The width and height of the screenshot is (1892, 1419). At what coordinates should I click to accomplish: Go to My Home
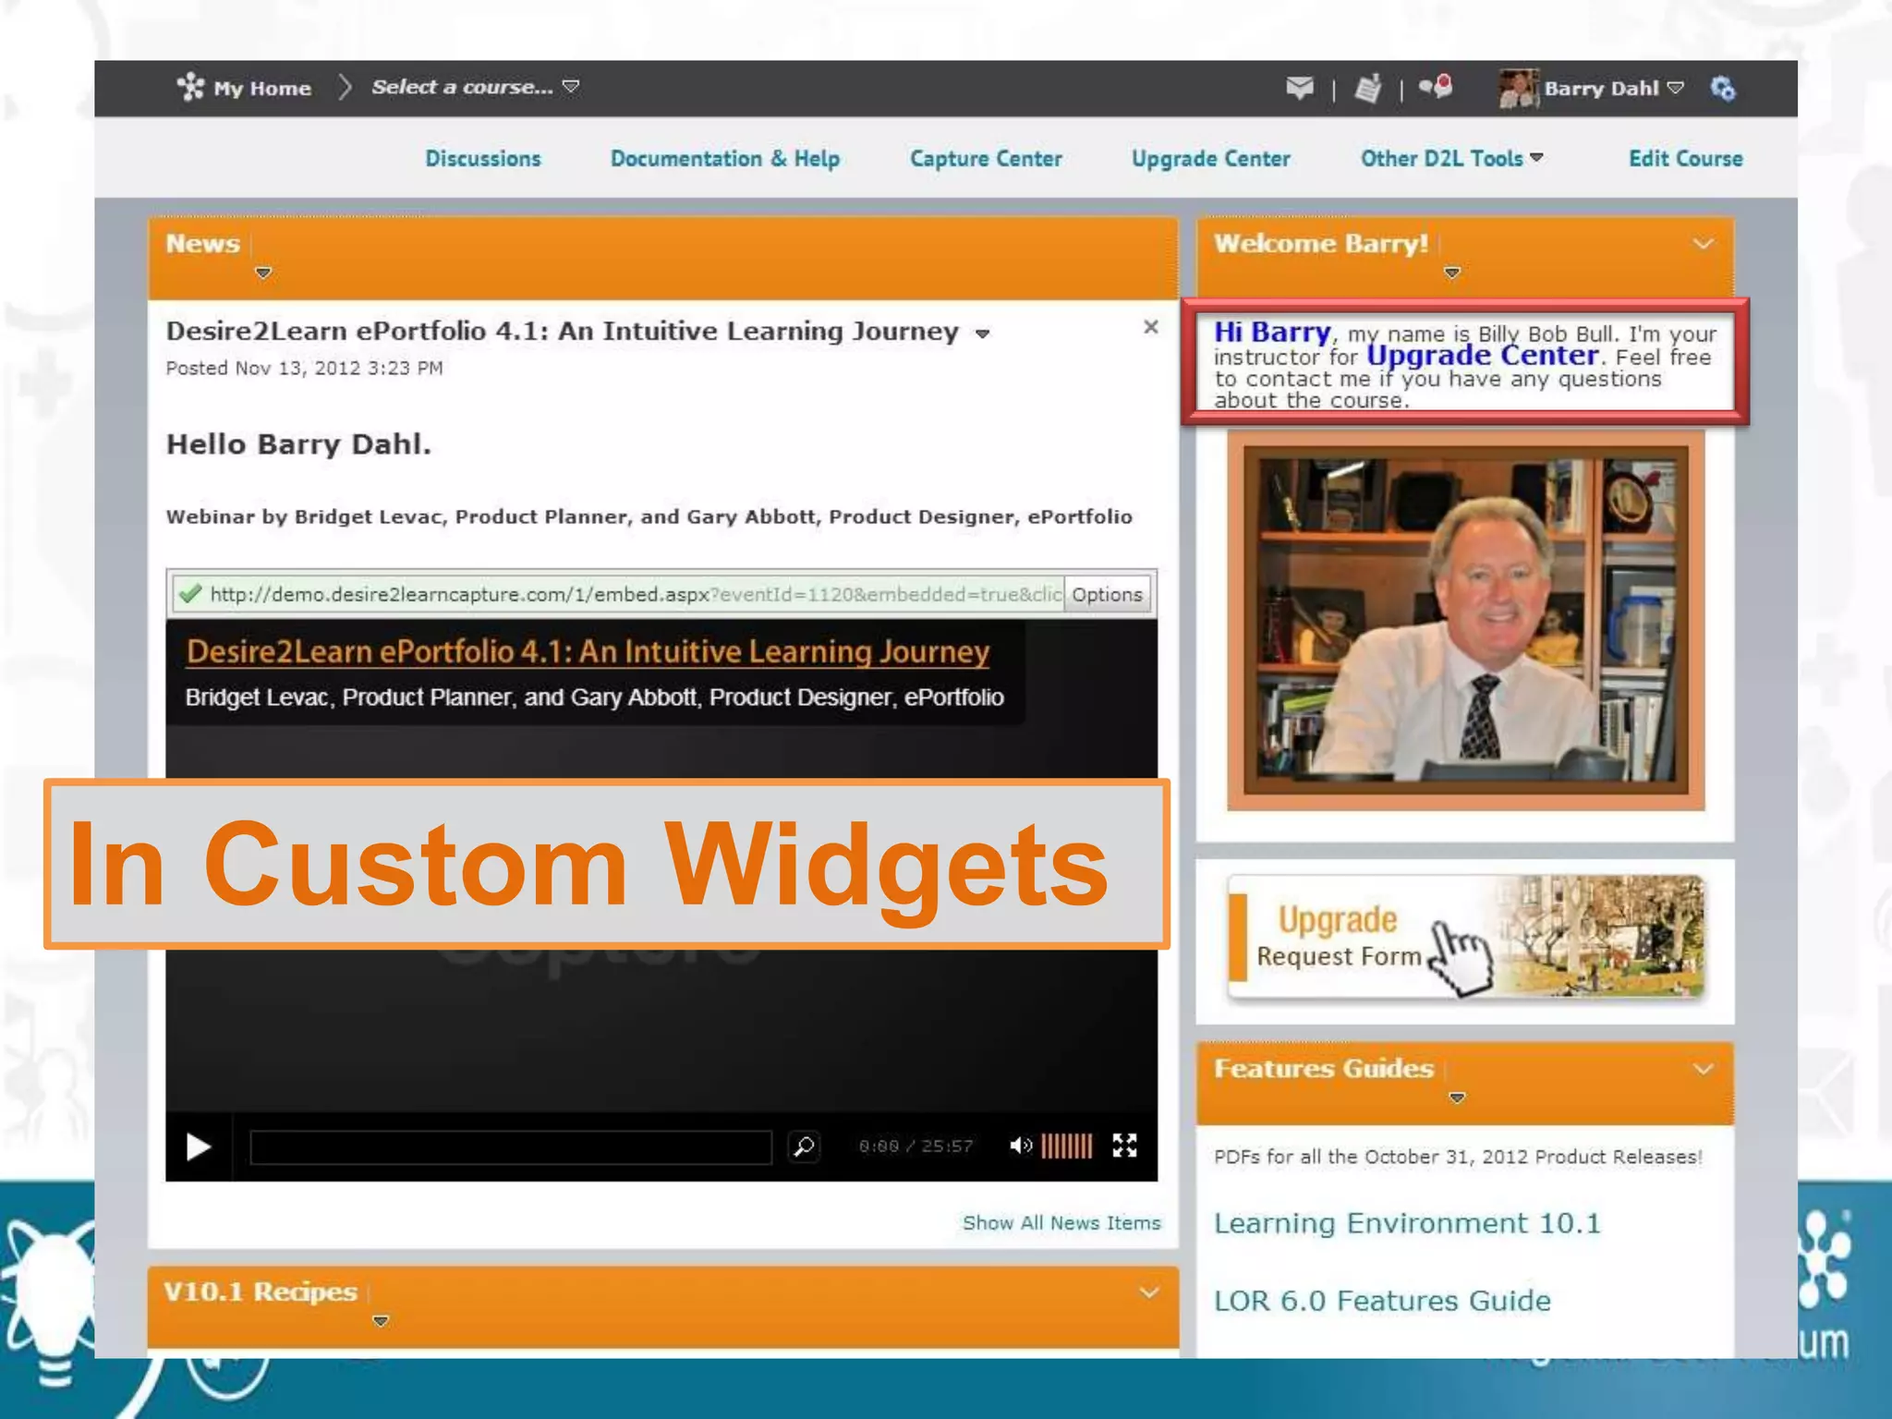[262, 88]
